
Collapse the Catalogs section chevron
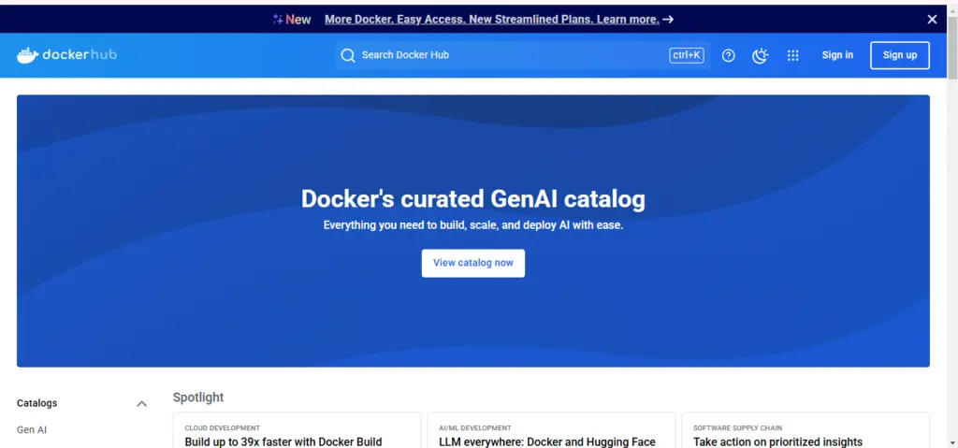pyautogui.click(x=141, y=404)
